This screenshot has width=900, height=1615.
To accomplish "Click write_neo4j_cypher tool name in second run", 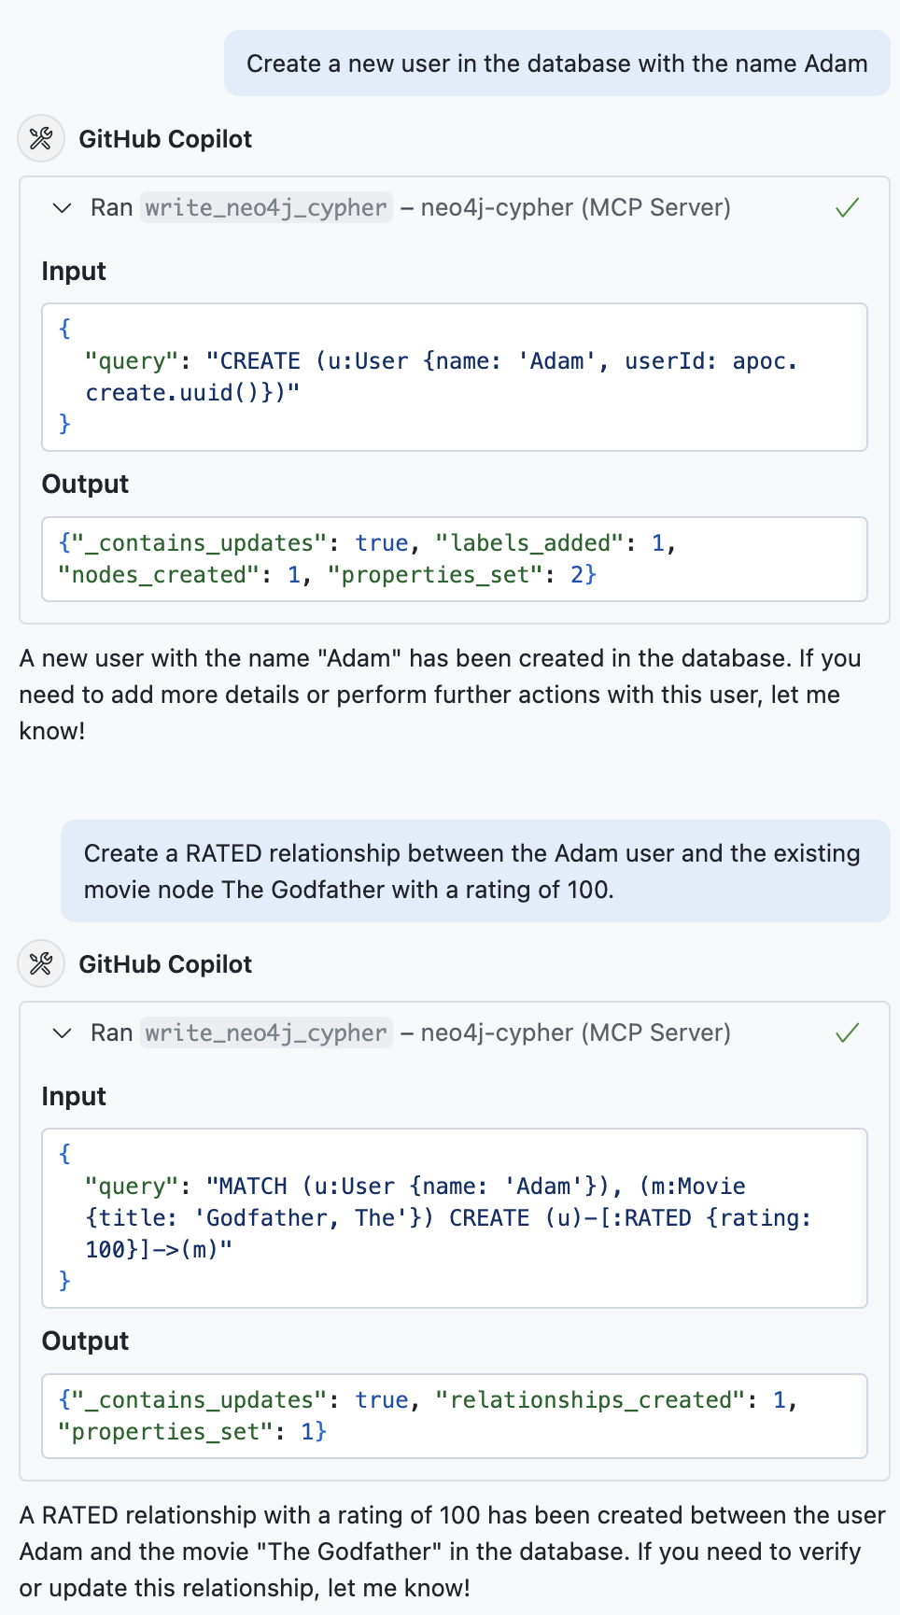I will click(266, 1032).
